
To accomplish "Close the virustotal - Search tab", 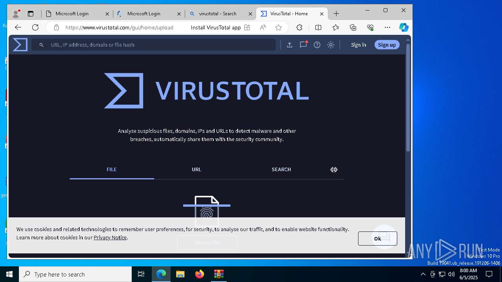I will 250,14.
